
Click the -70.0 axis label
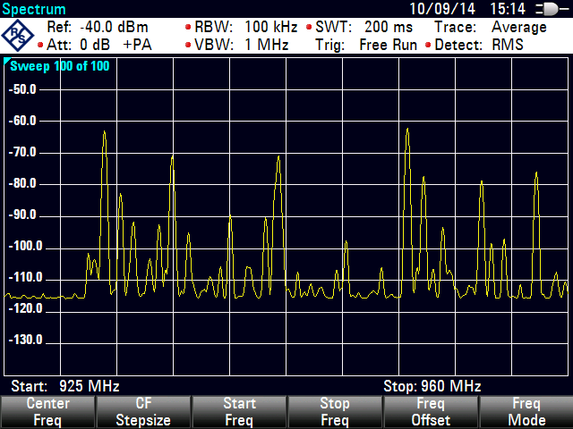22,152
